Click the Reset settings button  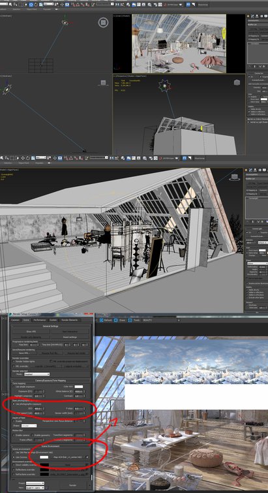click(x=70, y=337)
